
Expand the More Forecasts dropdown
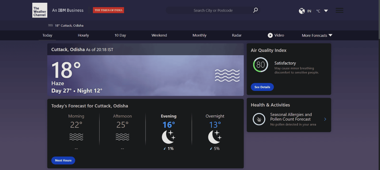point(317,35)
